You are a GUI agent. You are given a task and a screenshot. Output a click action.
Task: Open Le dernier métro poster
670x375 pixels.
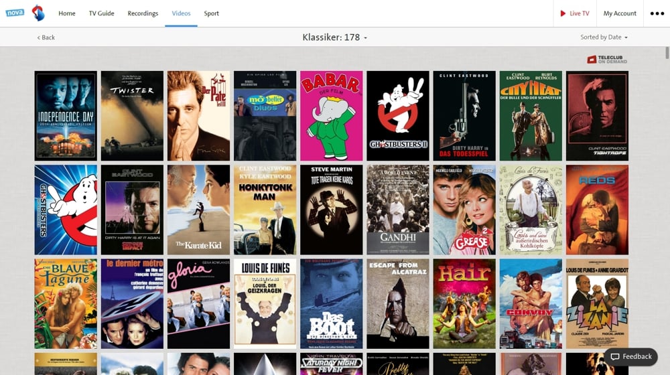(x=132, y=303)
